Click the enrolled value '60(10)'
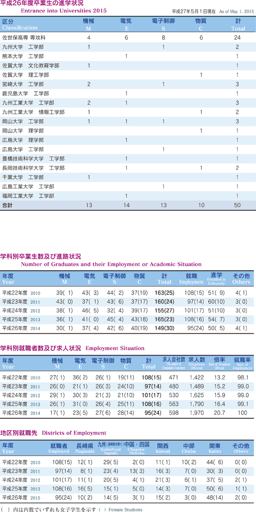The height and width of the screenshot is (512, 256). tap(216, 301)
